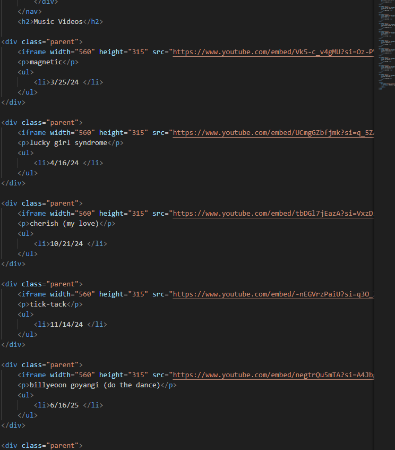Viewport: 395px width, 450px height.
Task: Click the YouTube embed link containing negtrQu5mTA
Action: [273, 375]
